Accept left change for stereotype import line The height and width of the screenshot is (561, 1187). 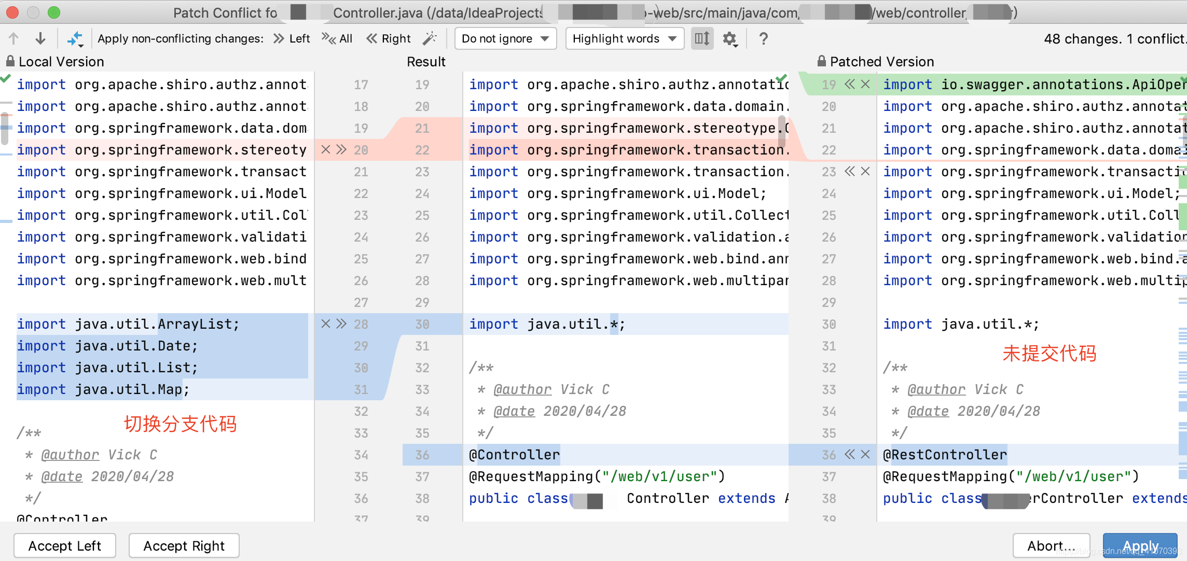(x=341, y=150)
